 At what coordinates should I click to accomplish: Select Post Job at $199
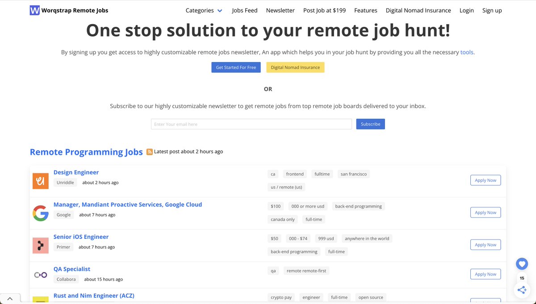point(324,10)
